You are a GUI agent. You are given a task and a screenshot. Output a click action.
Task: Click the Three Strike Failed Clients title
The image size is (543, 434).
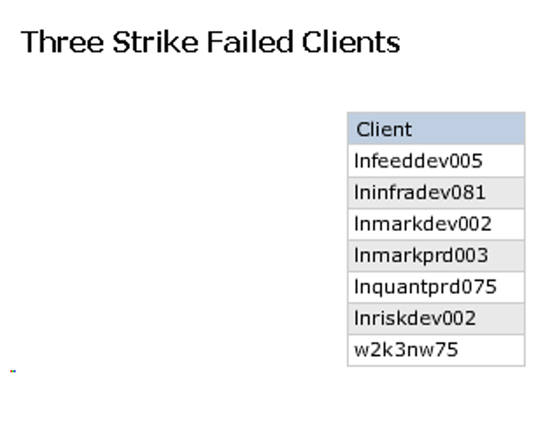pos(210,42)
